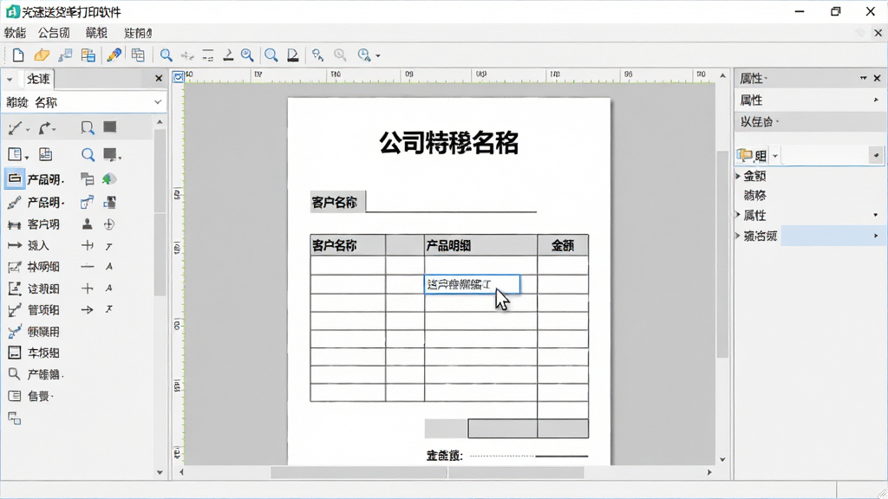Open the properties panel pin dropdown
888x499 pixels.
(863, 78)
